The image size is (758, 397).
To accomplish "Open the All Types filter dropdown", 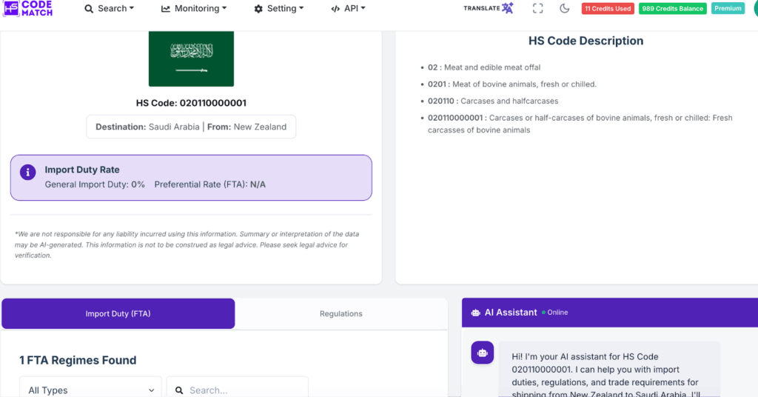I will (x=90, y=390).
